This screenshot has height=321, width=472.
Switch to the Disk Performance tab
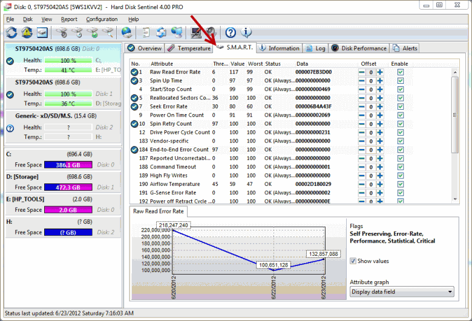tap(359, 48)
